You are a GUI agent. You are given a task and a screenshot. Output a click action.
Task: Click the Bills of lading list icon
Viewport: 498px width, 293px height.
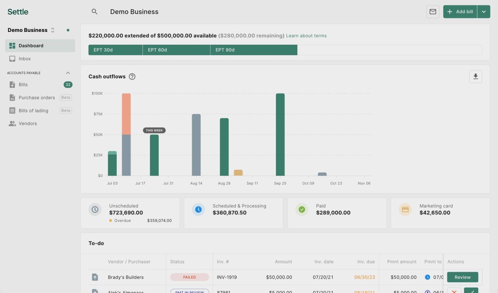click(12, 111)
